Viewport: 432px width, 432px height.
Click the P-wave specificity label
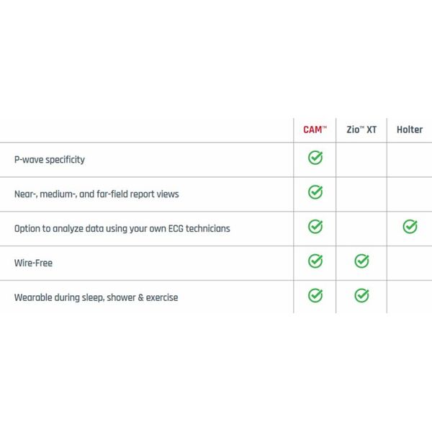(x=50, y=160)
